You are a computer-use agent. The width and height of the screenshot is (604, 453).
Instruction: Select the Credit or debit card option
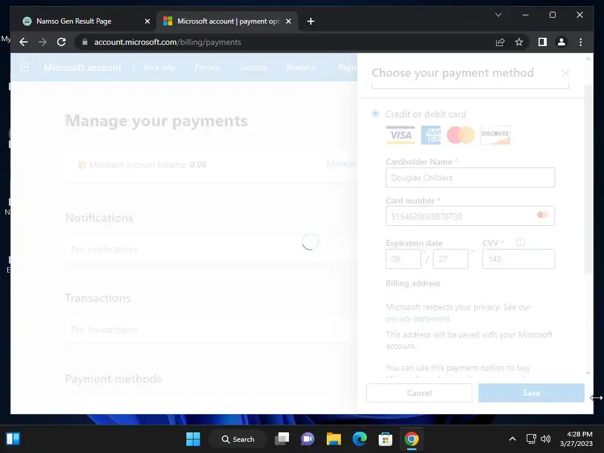(x=375, y=114)
